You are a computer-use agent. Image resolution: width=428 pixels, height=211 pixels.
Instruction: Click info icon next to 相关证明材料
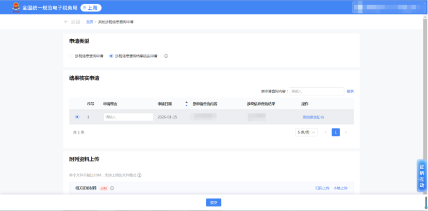click(x=112, y=188)
